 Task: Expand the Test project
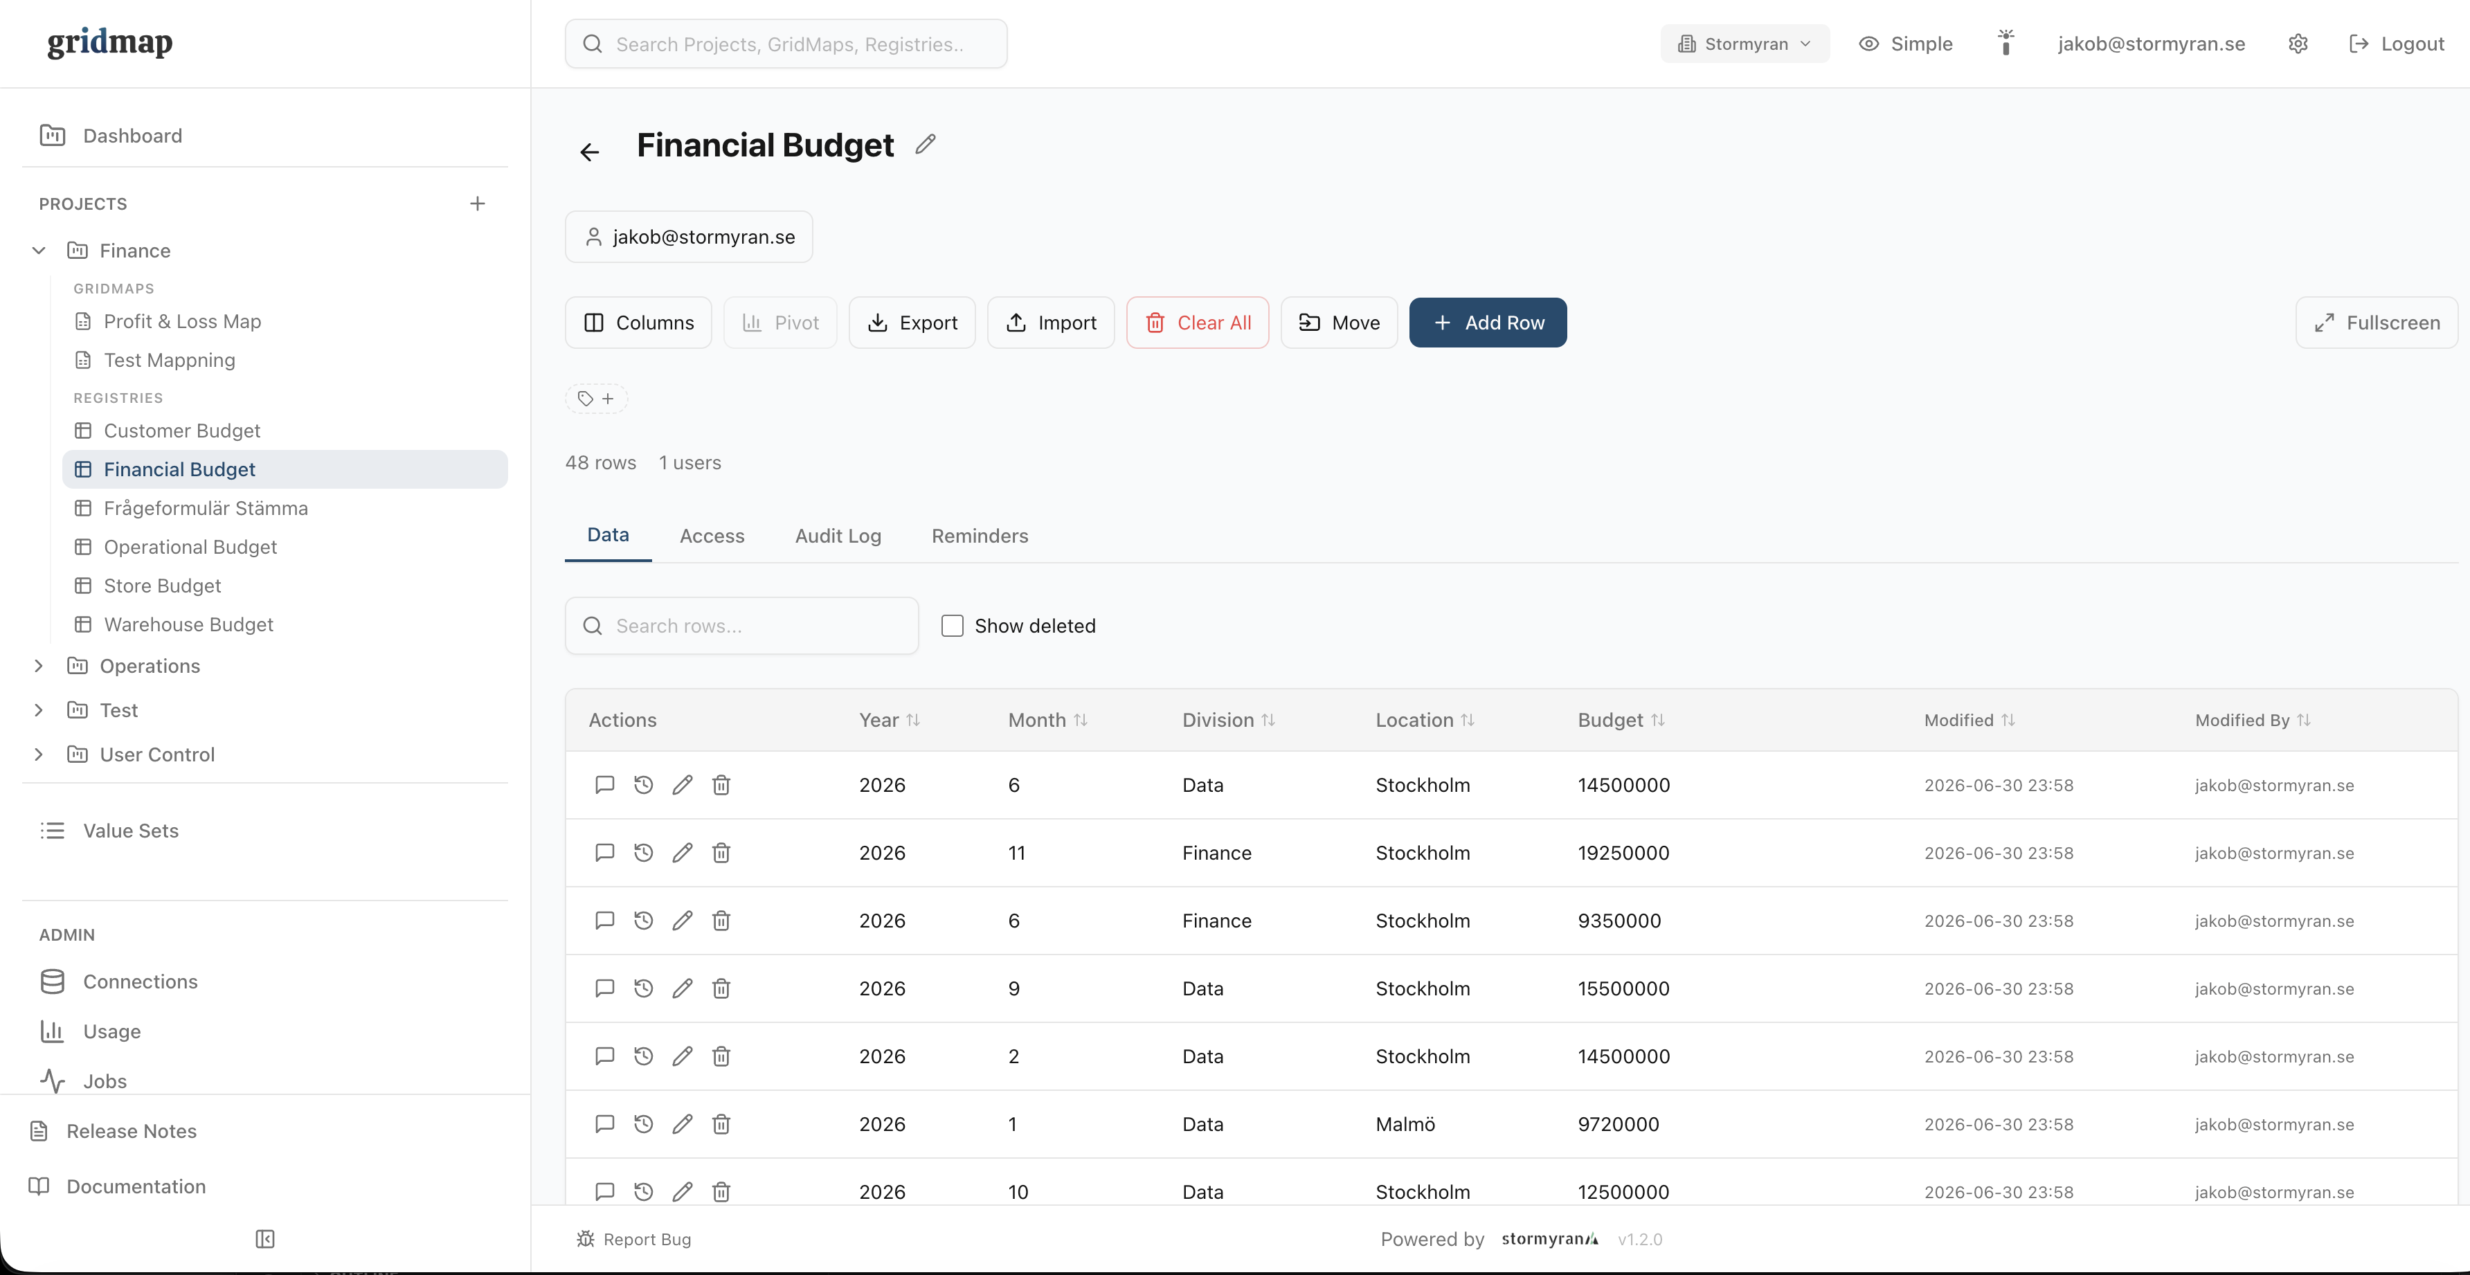pos(38,710)
